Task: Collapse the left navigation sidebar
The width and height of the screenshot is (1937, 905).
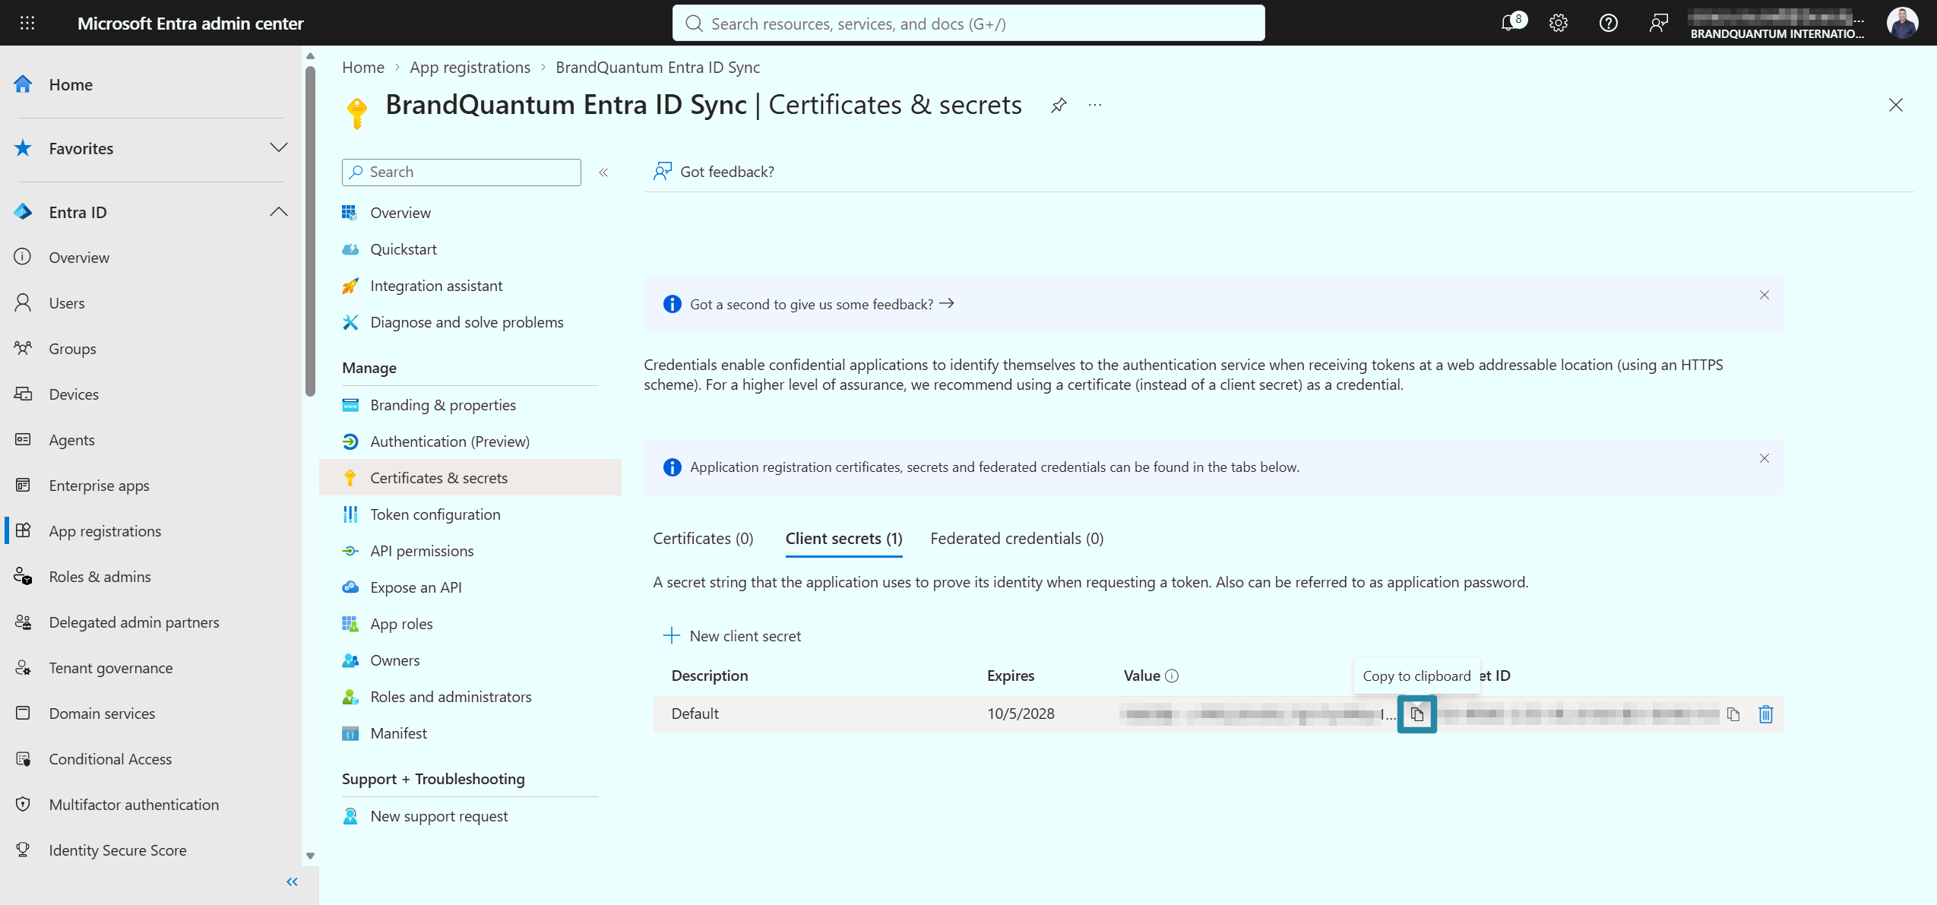Action: [x=292, y=881]
